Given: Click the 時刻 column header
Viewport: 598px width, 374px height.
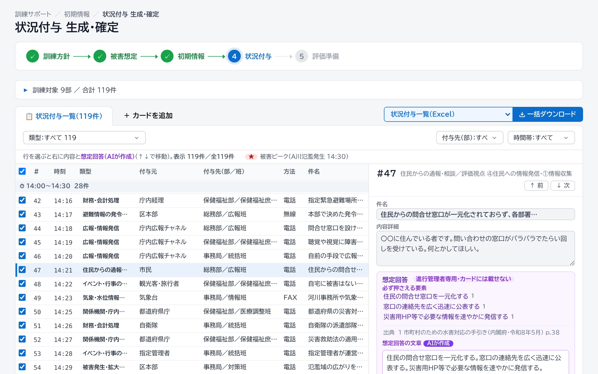Looking at the screenshot, I should [60, 172].
